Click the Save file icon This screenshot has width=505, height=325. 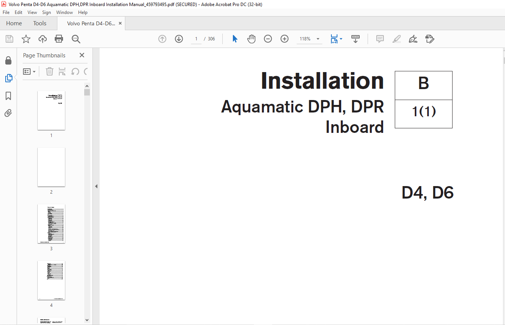(x=9, y=39)
